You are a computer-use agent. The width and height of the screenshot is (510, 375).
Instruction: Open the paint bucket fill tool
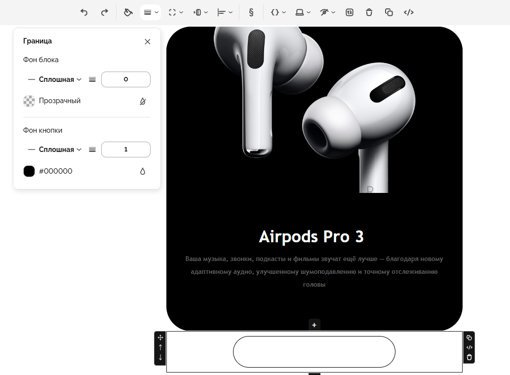128,12
